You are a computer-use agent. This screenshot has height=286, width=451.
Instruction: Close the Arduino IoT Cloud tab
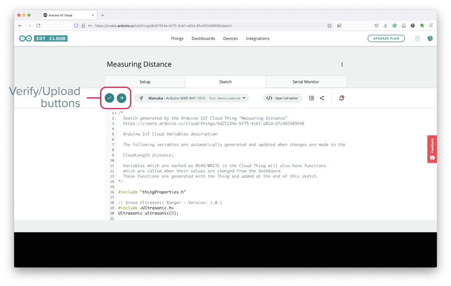pos(93,15)
